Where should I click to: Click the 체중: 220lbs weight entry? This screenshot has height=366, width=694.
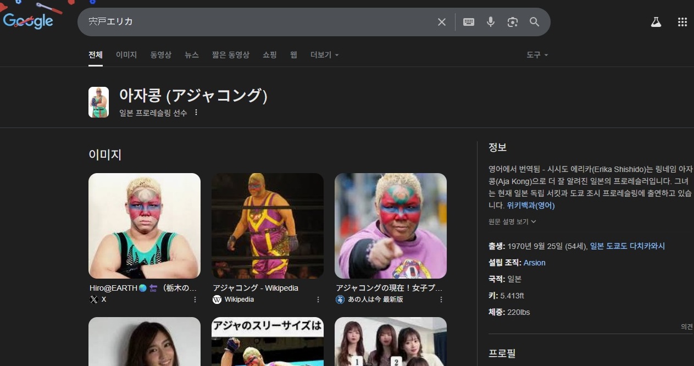[x=509, y=312]
